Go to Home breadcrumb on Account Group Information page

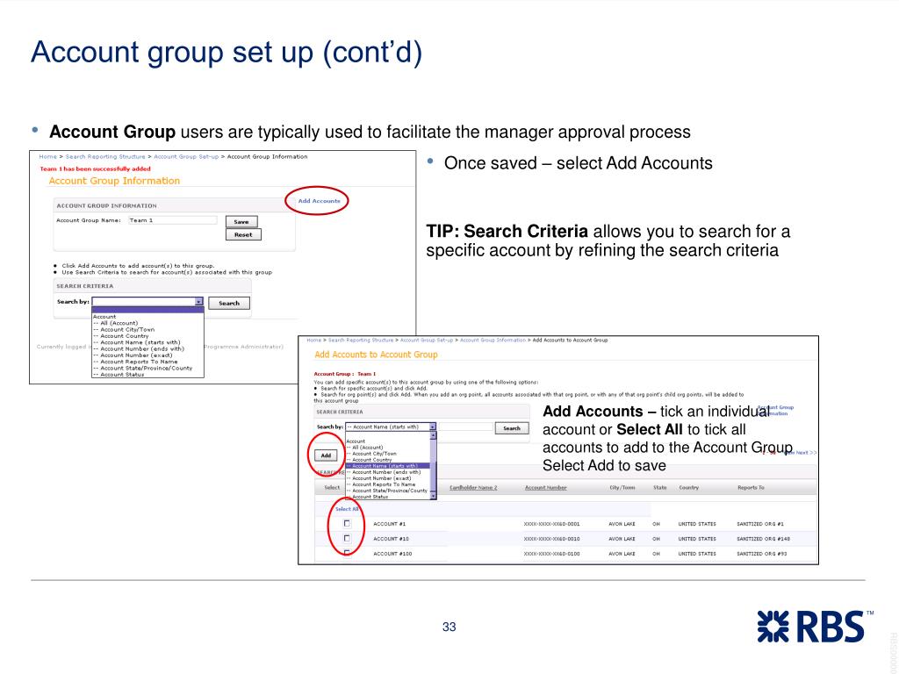point(47,156)
